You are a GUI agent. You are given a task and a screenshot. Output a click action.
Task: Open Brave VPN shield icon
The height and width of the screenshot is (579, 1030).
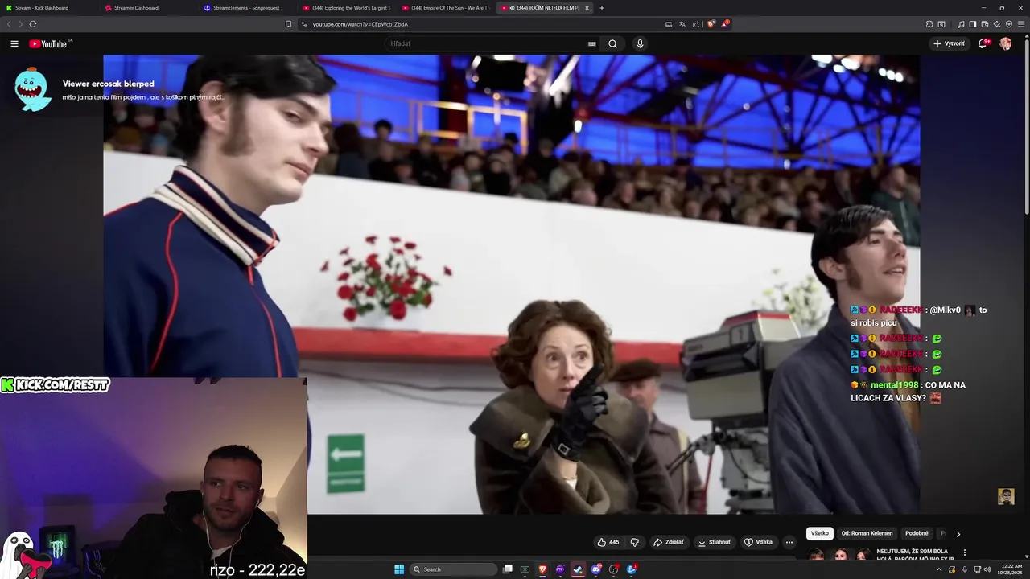pyautogui.click(x=1009, y=24)
